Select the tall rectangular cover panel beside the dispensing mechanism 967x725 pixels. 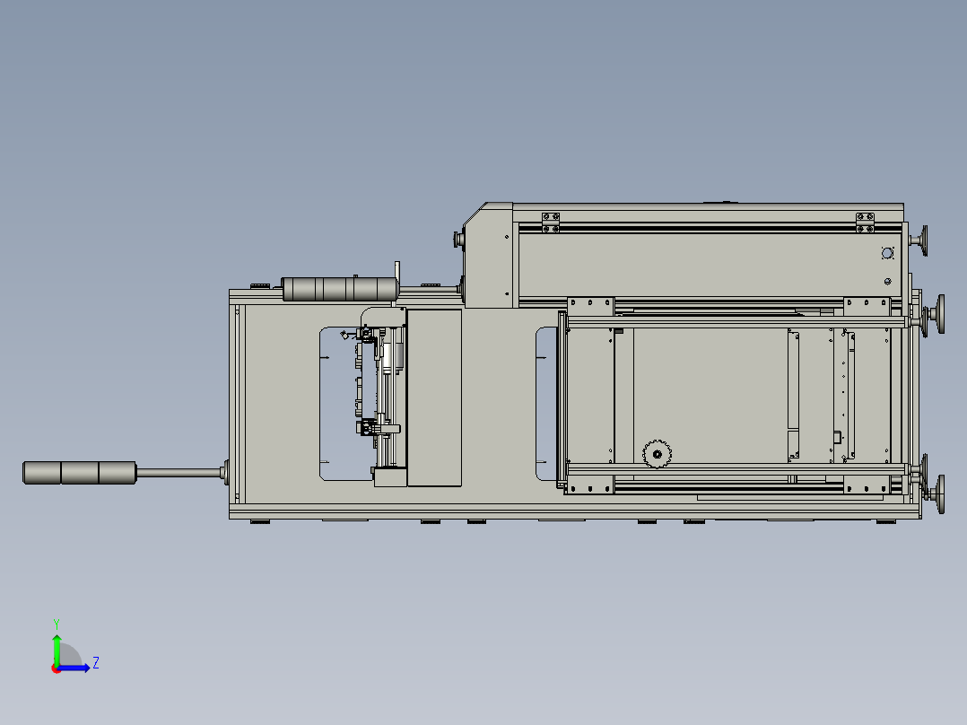pyautogui.click(x=434, y=398)
